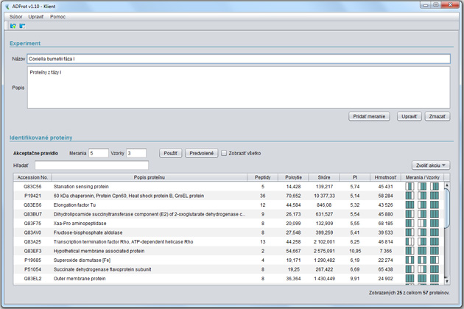Open the Súbor menu
The width and height of the screenshot is (464, 309).
tap(15, 16)
